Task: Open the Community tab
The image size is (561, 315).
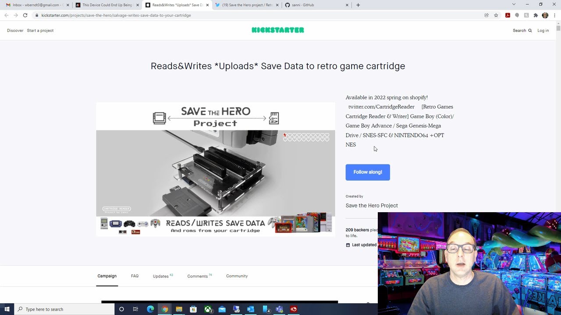Action: (237, 276)
